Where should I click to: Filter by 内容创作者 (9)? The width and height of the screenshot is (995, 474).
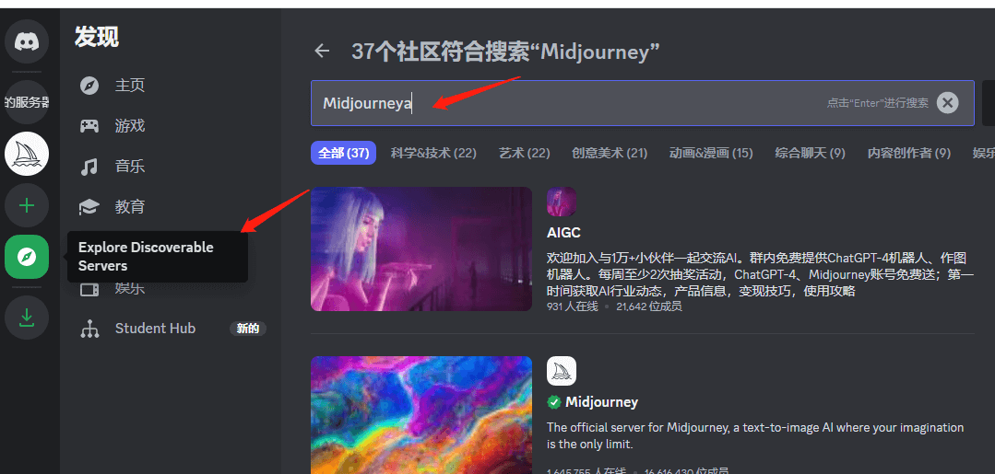(x=909, y=153)
